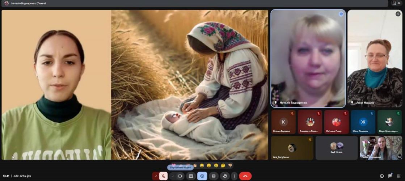Expand video settings arrow beside camera
The width and height of the screenshot is (405, 181).
tap(173, 176)
